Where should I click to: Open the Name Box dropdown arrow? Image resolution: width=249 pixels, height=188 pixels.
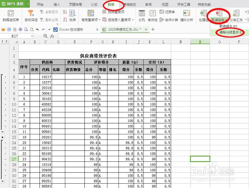point(32,36)
